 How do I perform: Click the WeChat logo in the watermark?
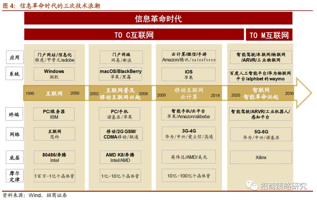click(x=252, y=185)
